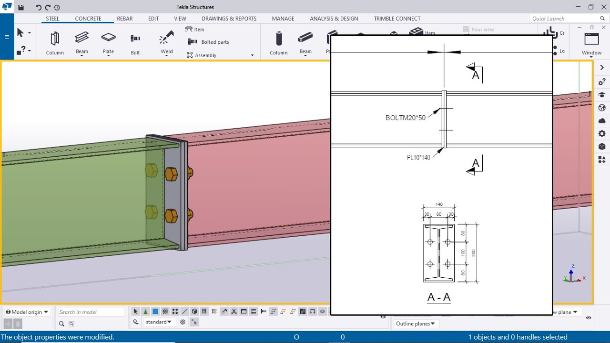Open the cube icon in side pane
This screenshot has height=343, width=610.
(602, 147)
